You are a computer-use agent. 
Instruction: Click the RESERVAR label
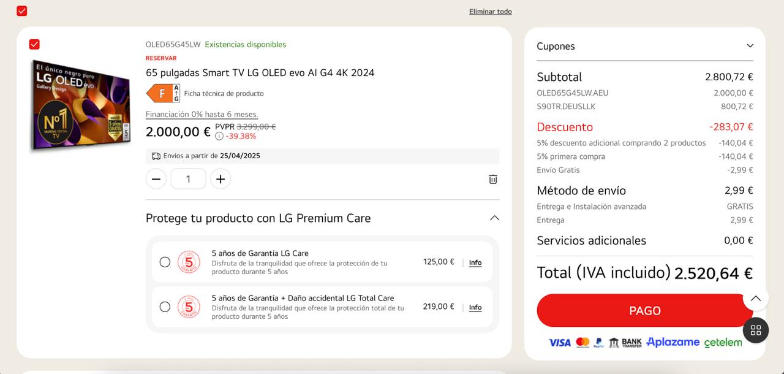coord(161,58)
